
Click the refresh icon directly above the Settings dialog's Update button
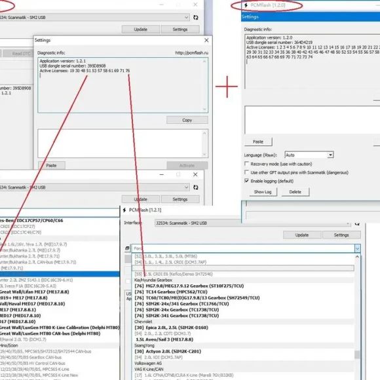pyautogui.click(x=196, y=18)
